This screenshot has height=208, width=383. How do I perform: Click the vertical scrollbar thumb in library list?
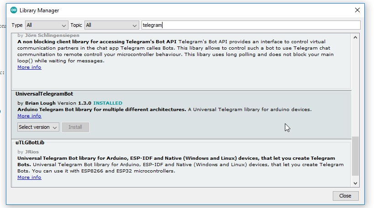[x=356, y=156]
